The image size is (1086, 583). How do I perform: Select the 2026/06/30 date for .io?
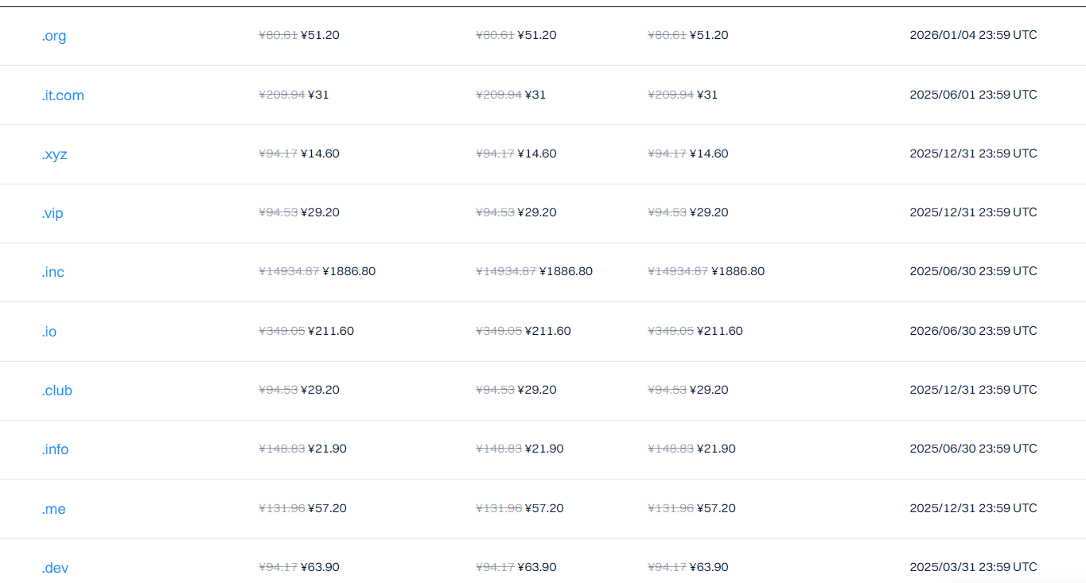(973, 331)
